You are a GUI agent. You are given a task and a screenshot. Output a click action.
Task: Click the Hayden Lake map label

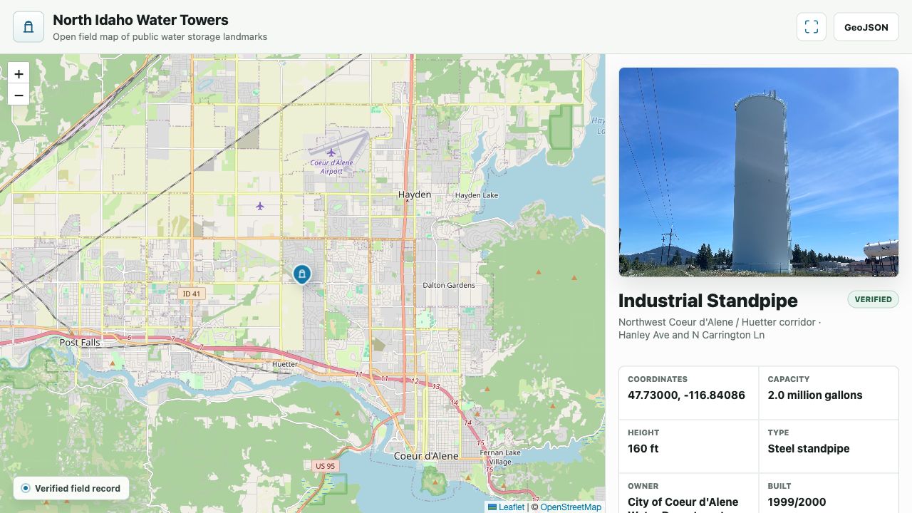point(477,195)
